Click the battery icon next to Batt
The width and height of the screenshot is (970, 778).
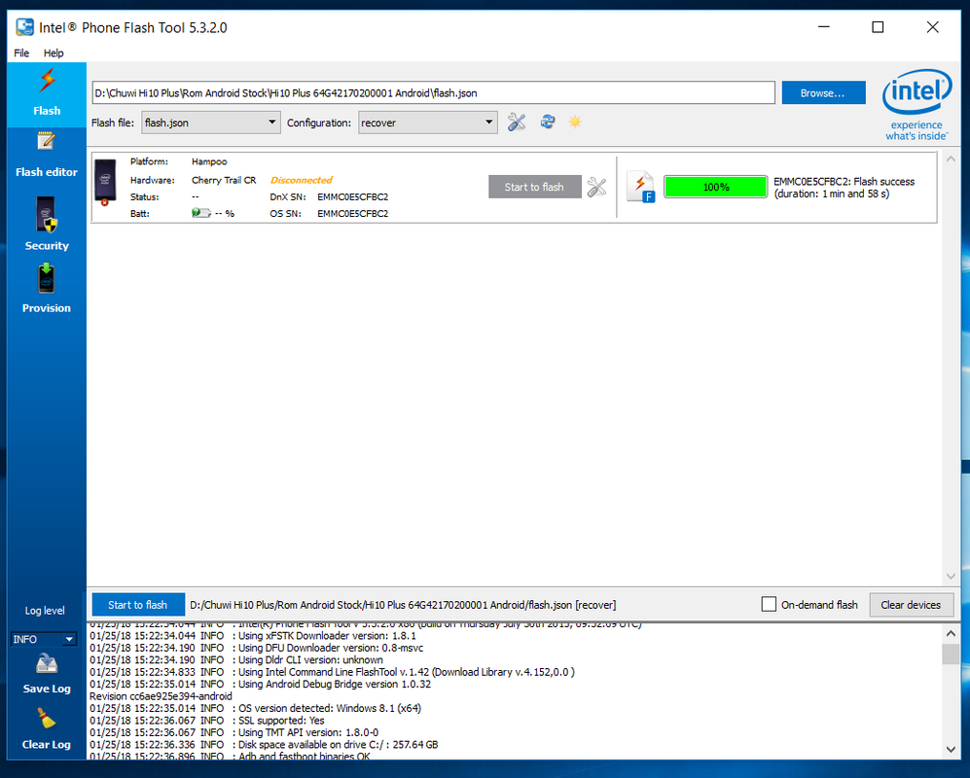coord(201,213)
